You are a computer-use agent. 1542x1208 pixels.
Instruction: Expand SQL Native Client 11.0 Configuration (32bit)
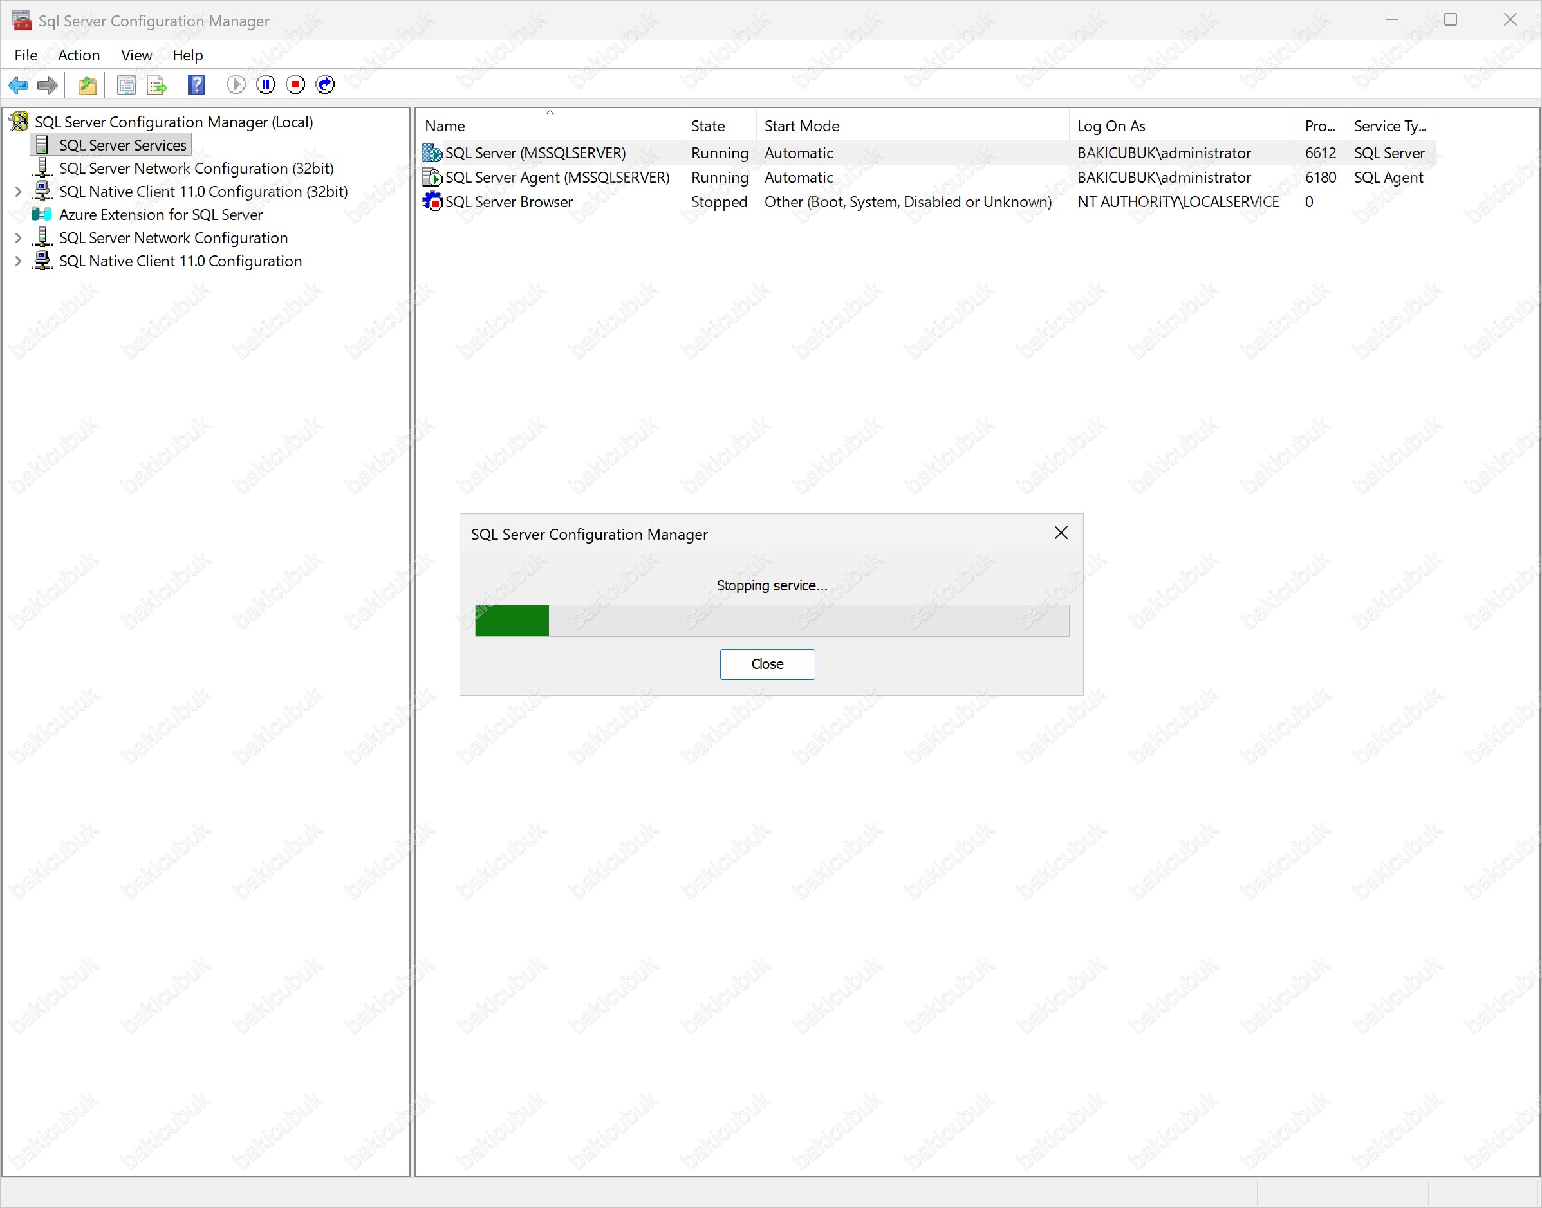19,192
